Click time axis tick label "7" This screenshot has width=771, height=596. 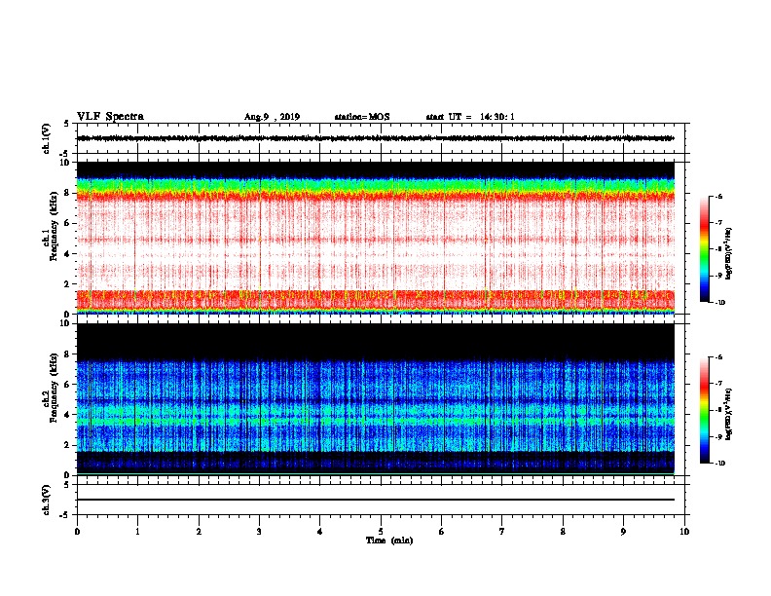tap(502, 532)
